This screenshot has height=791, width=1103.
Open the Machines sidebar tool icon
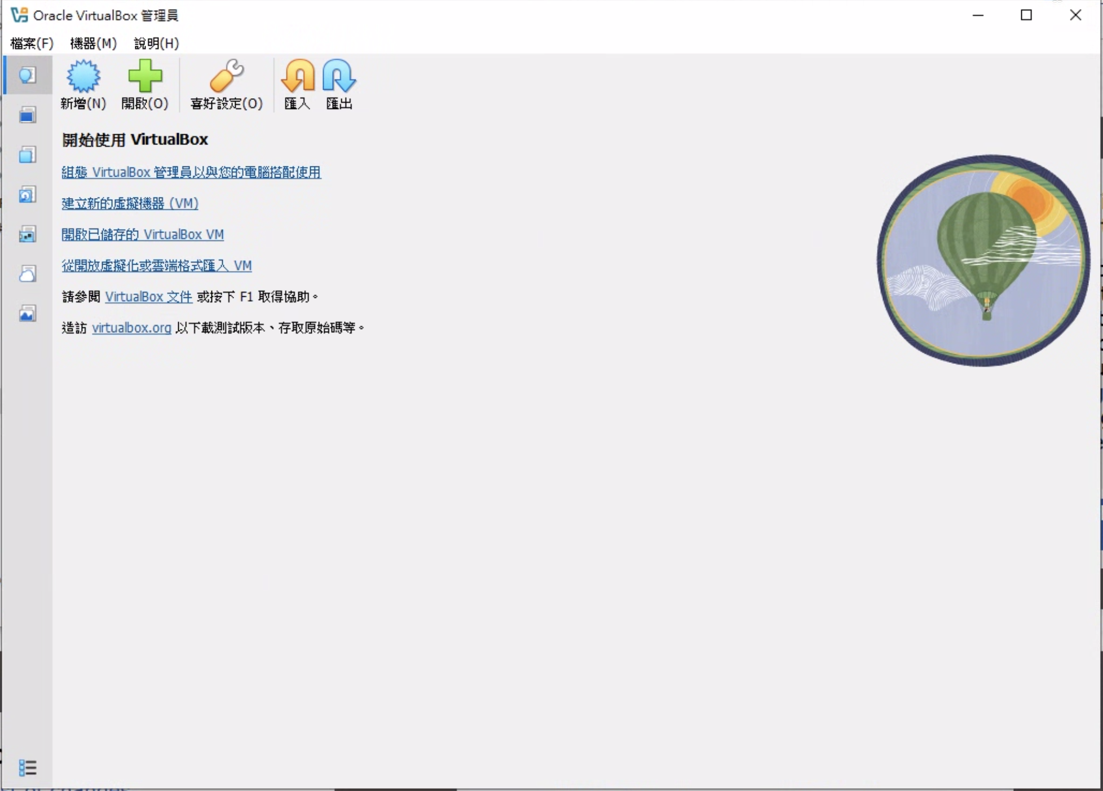coord(27,115)
